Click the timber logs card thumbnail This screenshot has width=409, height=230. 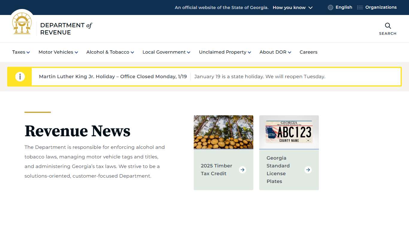[x=223, y=132]
